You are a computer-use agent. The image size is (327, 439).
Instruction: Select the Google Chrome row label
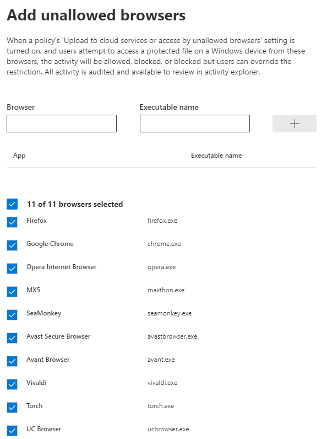pyautogui.click(x=50, y=244)
